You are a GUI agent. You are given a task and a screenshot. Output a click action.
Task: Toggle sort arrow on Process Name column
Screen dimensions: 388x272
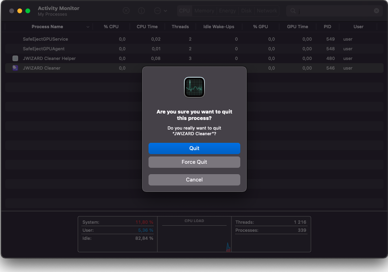(88, 27)
